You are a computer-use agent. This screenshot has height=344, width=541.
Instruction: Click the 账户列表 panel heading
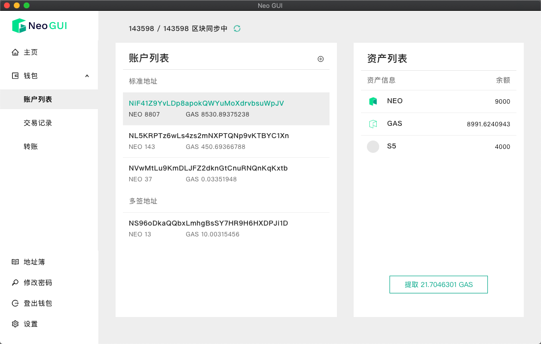click(149, 58)
